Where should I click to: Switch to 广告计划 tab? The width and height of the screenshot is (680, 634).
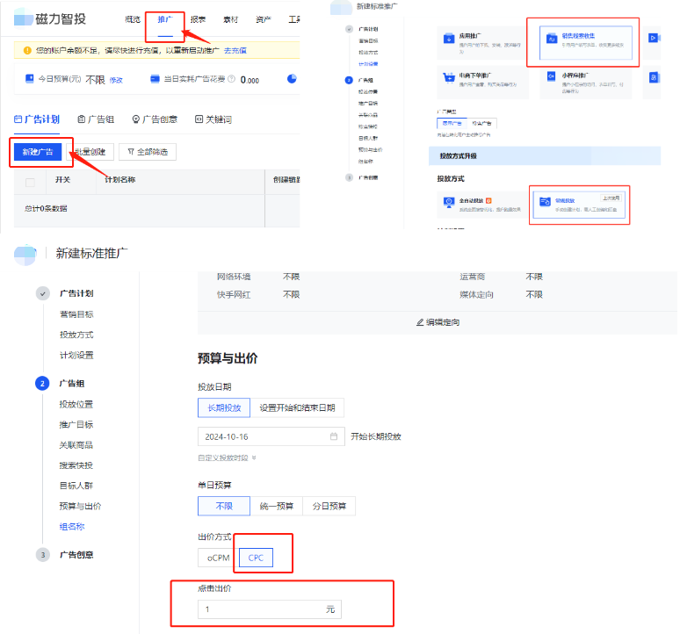37,119
